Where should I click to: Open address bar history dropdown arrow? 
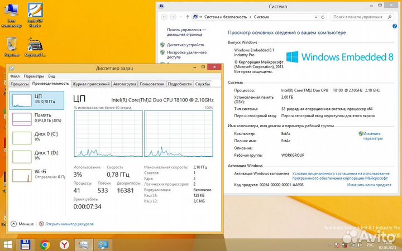tap(316, 17)
